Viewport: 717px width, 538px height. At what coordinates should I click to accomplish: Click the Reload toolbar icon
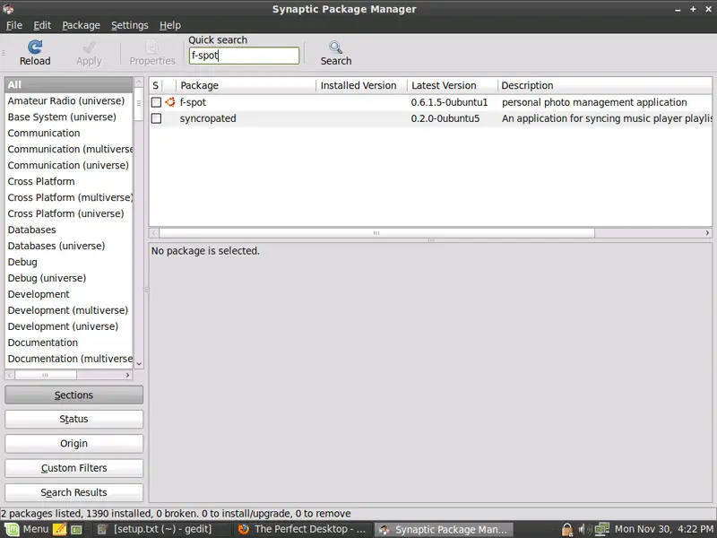[x=35, y=48]
